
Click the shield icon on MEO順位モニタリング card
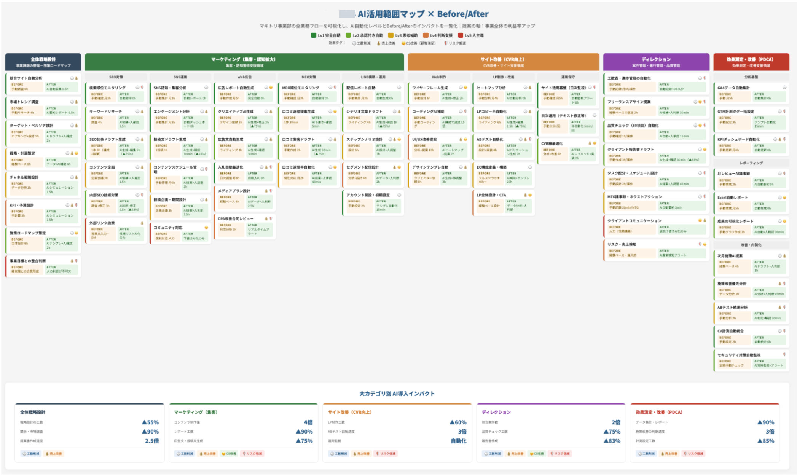click(x=335, y=88)
